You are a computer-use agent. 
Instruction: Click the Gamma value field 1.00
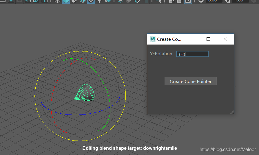pyautogui.click(x=240, y=1)
